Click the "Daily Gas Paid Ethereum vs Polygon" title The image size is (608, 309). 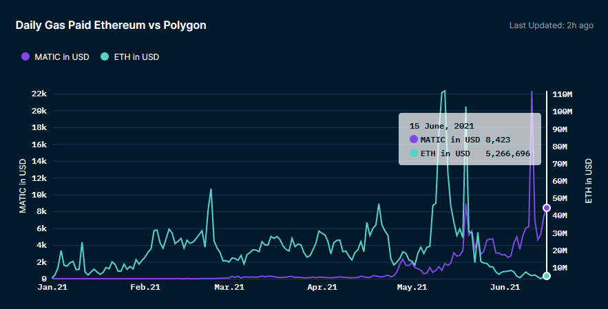[111, 25]
